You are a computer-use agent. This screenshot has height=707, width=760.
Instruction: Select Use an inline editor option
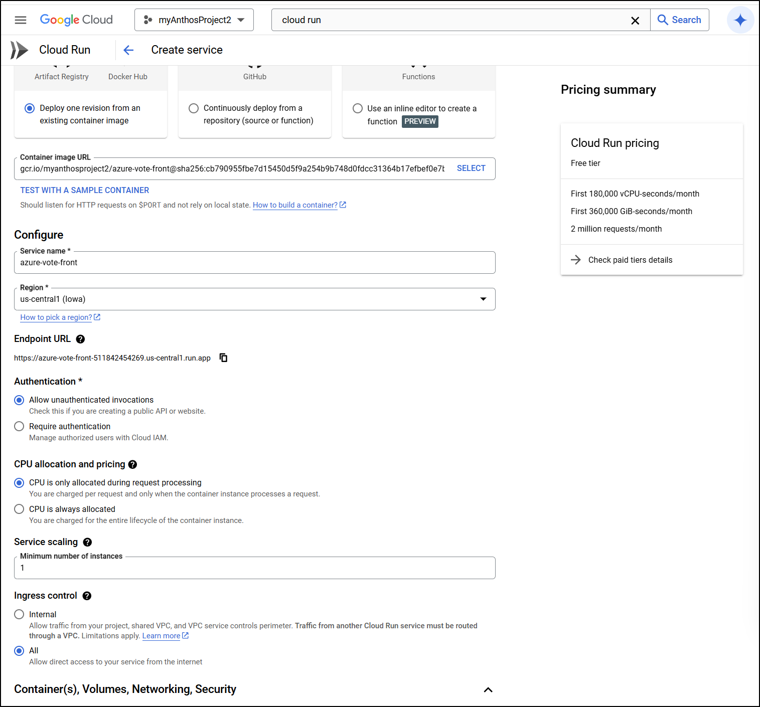(358, 108)
